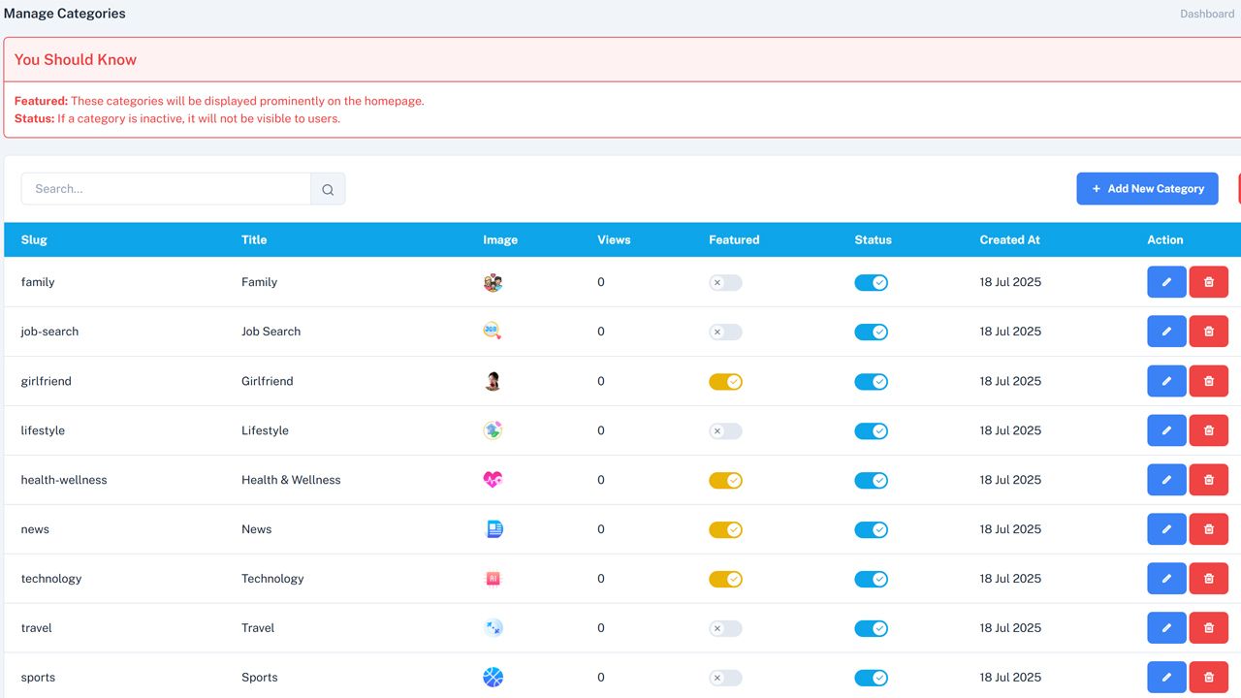This screenshot has width=1241, height=698.
Task: Click the search magnifier icon button
Action: [328, 189]
